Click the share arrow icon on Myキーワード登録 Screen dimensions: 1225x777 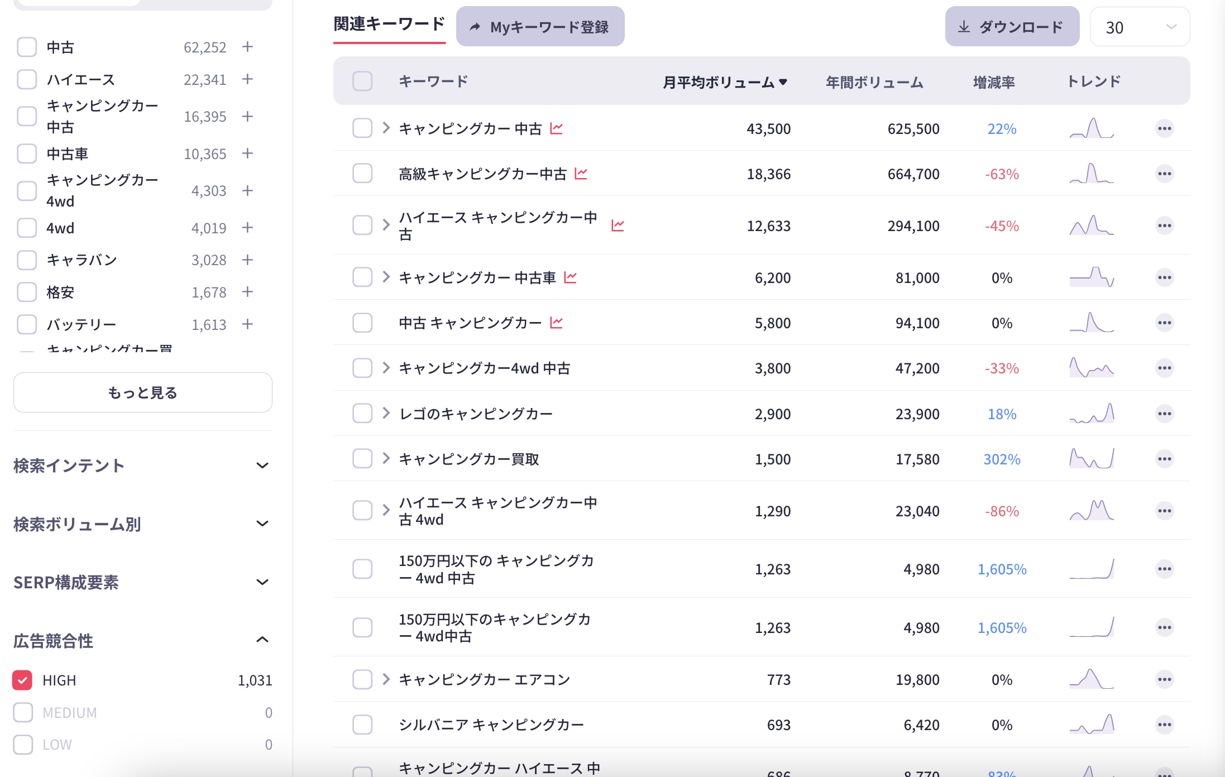tap(474, 26)
